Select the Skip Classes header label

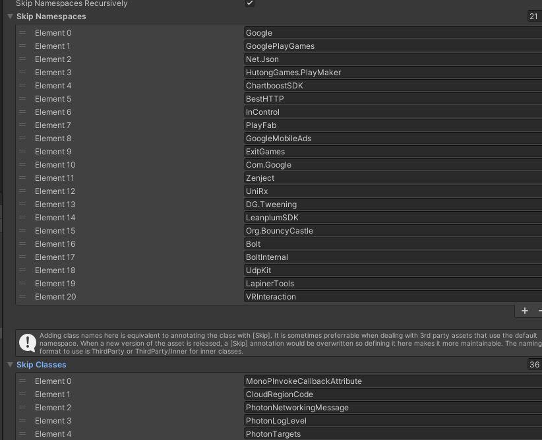[41, 365]
